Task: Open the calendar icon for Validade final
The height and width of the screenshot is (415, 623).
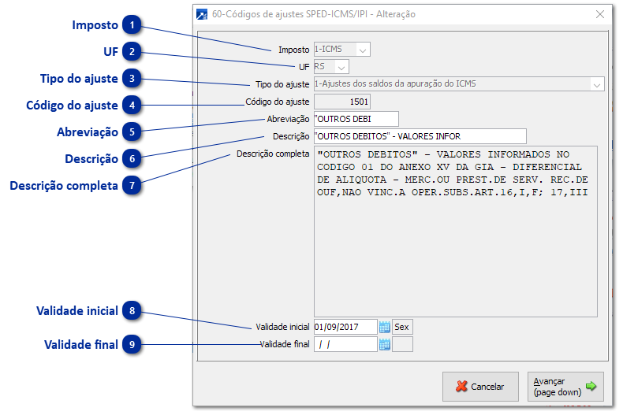Action: tap(385, 345)
